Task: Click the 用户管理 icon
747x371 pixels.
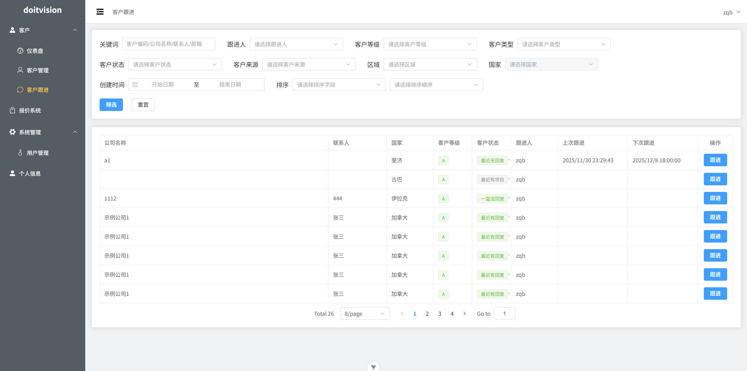Action: 20,153
